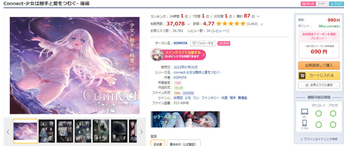The height and width of the screenshot is (146, 344).
Task: Expand the rating breakdown chevron
Action: pyautogui.click(x=261, y=24)
